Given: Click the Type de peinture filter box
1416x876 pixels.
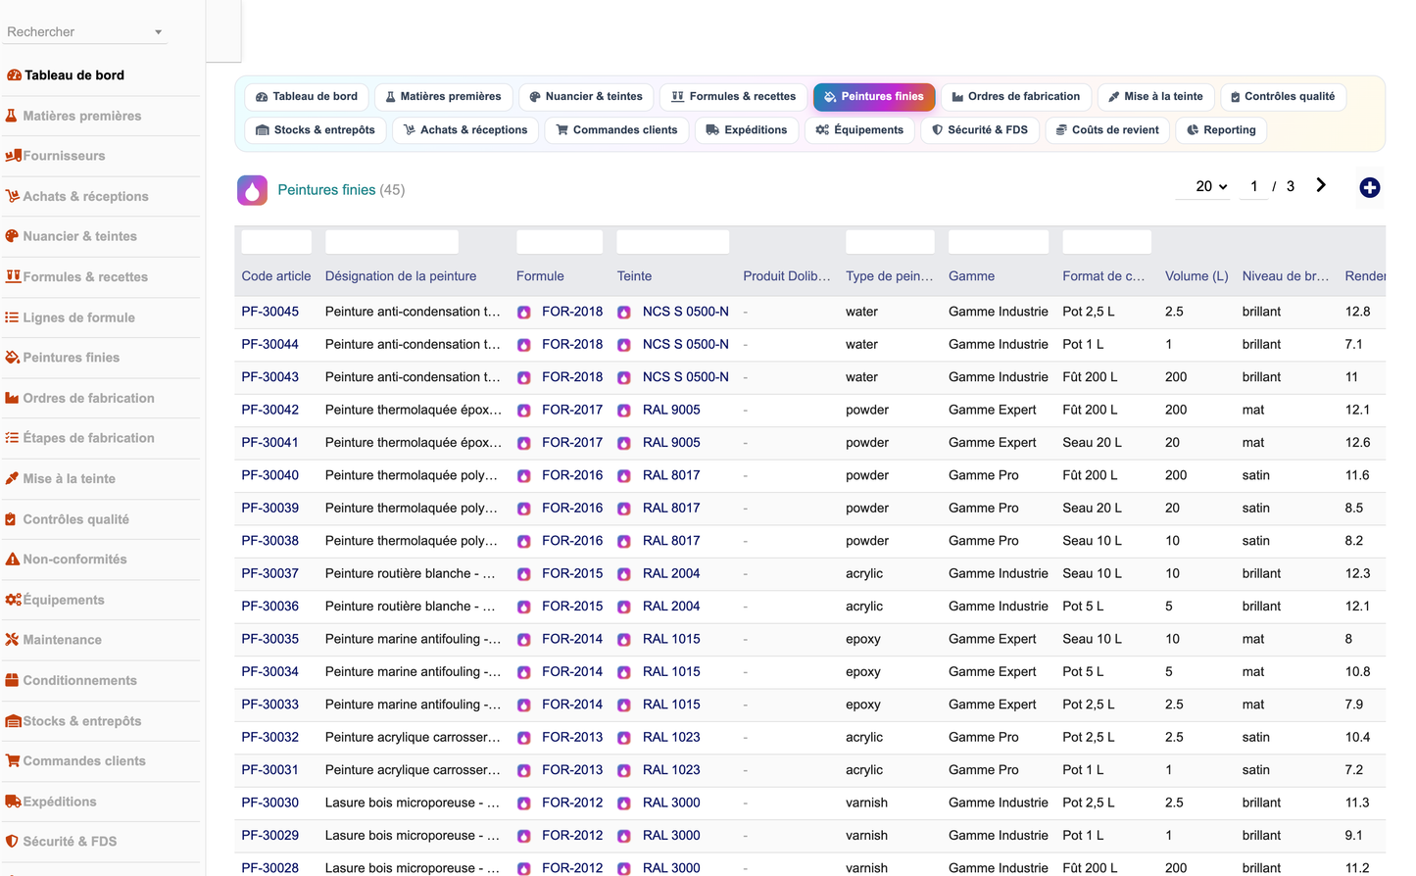Looking at the screenshot, I should coord(890,242).
